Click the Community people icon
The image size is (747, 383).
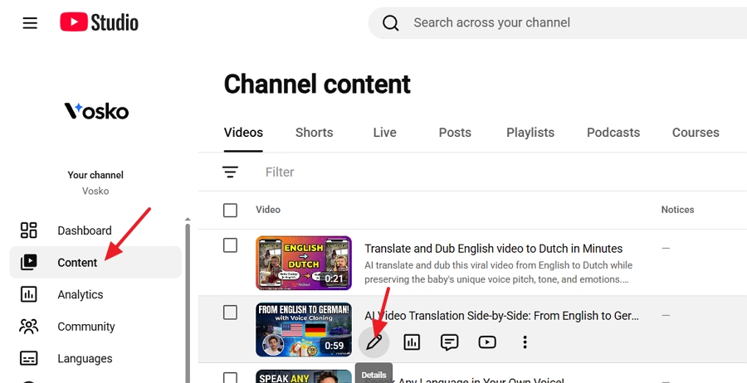[28, 327]
